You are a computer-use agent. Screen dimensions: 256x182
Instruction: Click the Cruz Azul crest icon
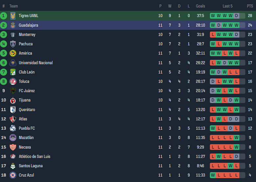tap(13, 175)
